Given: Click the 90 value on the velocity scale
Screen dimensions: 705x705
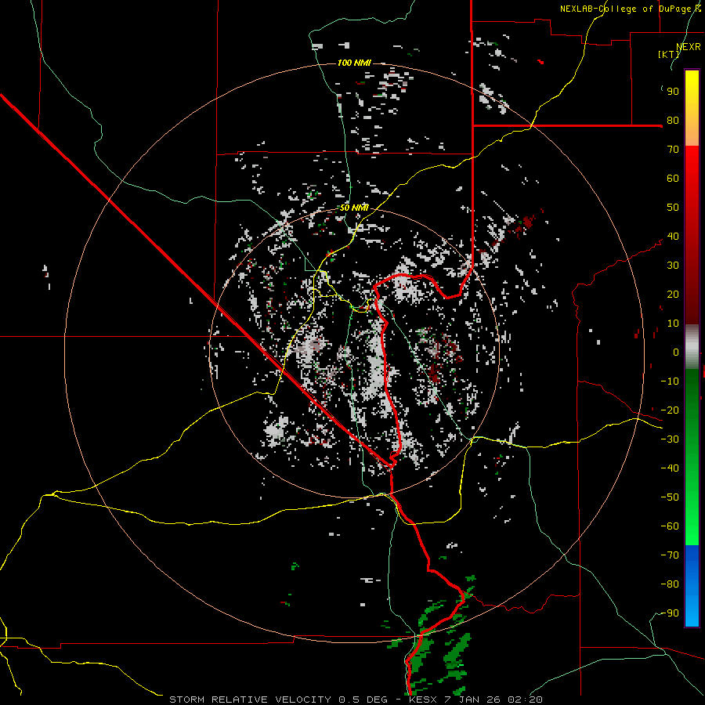Looking at the screenshot, I should [x=673, y=92].
